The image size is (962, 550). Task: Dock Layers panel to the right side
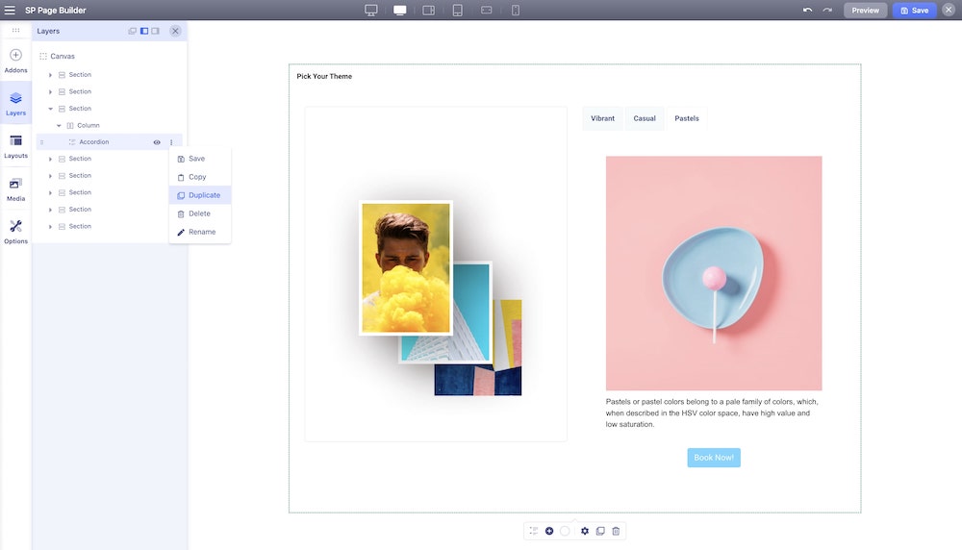156,31
